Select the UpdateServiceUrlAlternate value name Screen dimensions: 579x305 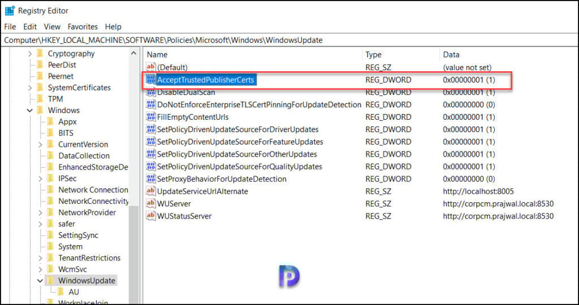[x=202, y=191]
